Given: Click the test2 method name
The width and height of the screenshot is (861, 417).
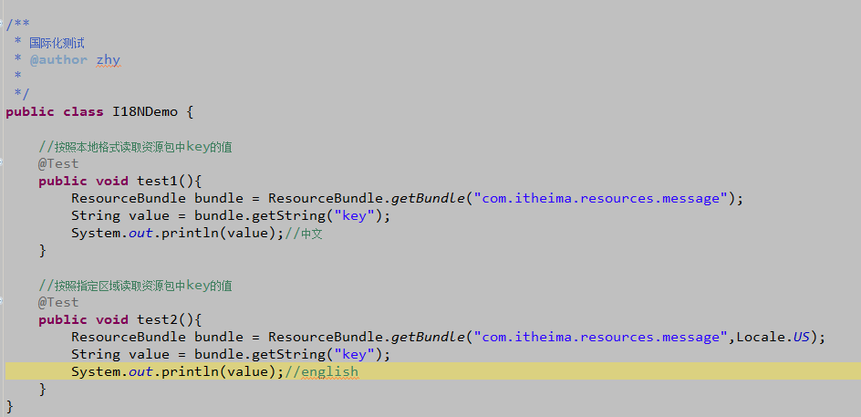Looking at the screenshot, I should tap(157, 319).
